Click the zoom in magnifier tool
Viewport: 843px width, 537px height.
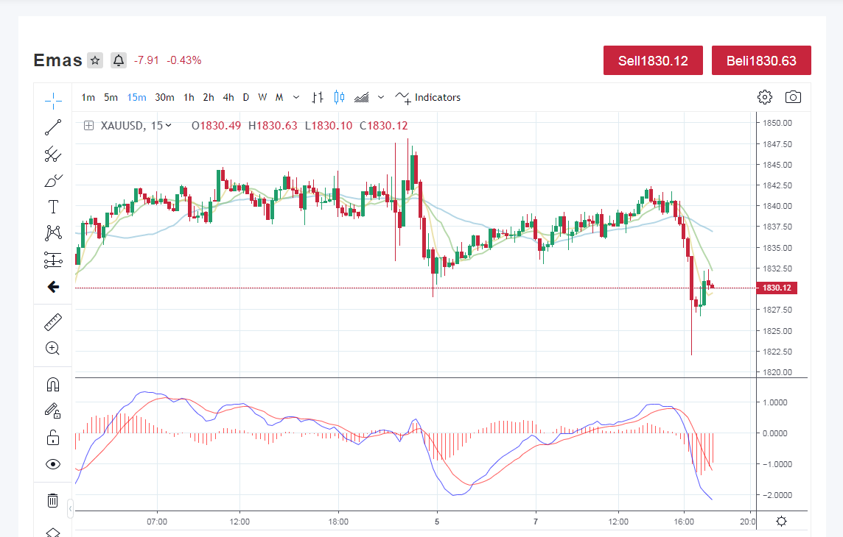[53, 348]
